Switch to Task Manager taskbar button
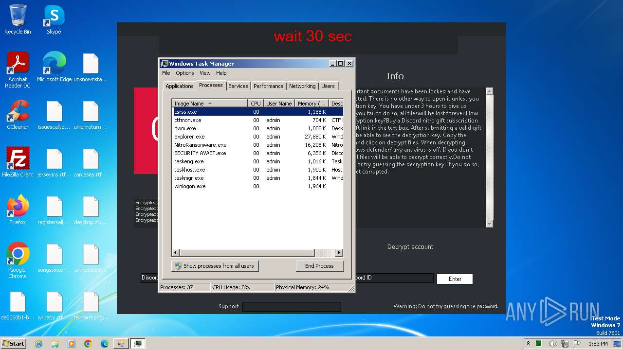 click(138, 344)
